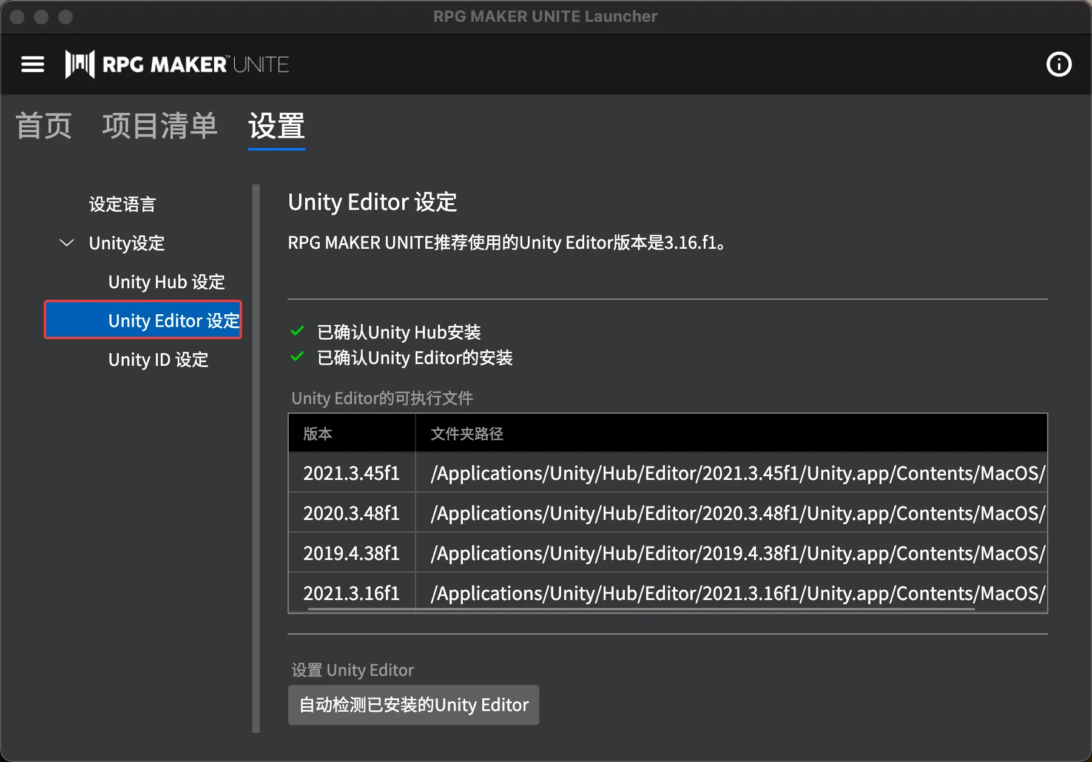The image size is (1092, 762).
Task: Click the table's horizontal scrollbar
Action: click(641, 609)
